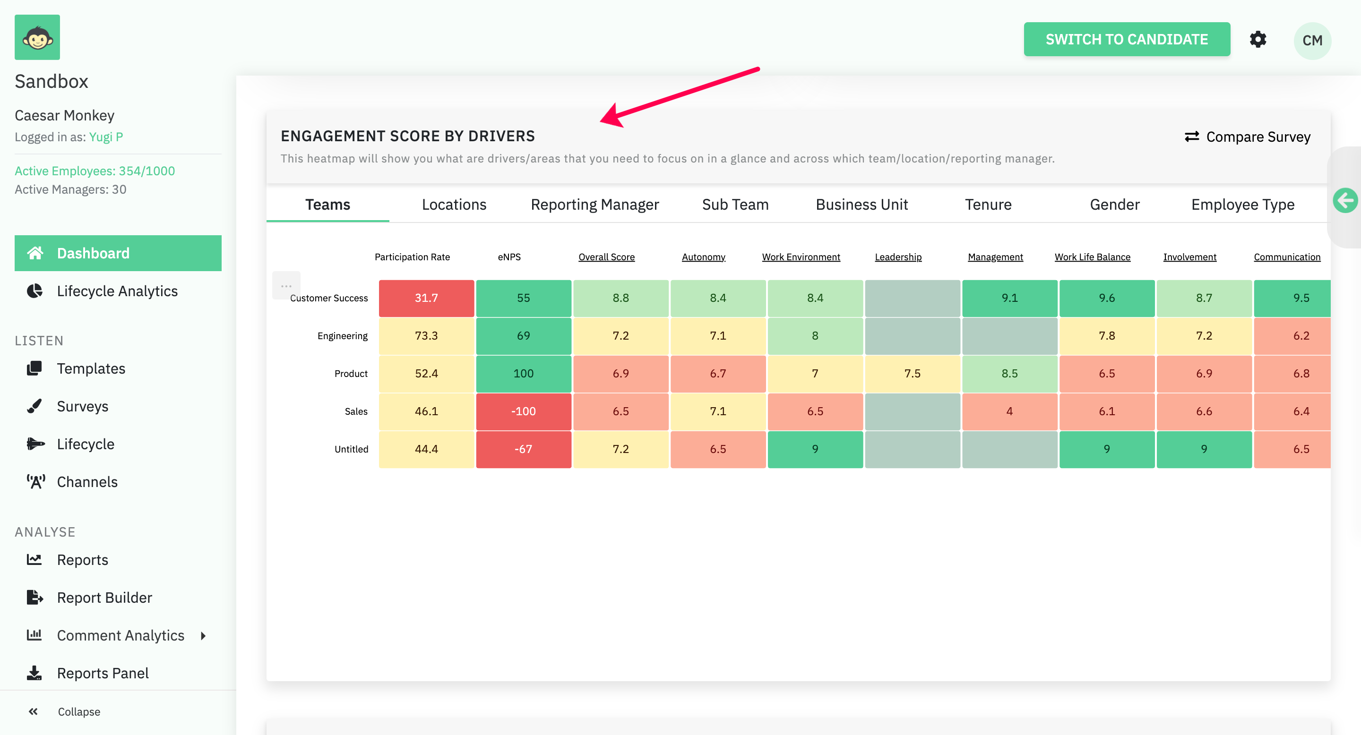Screen dimensions: 1361x735
Task: Click the Templates copy icon
Action: click(35, 368)
